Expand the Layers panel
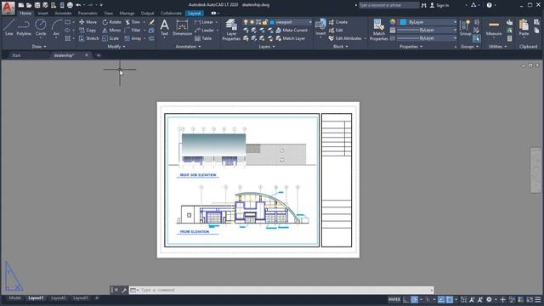544x306 pixels. (267, 47)
